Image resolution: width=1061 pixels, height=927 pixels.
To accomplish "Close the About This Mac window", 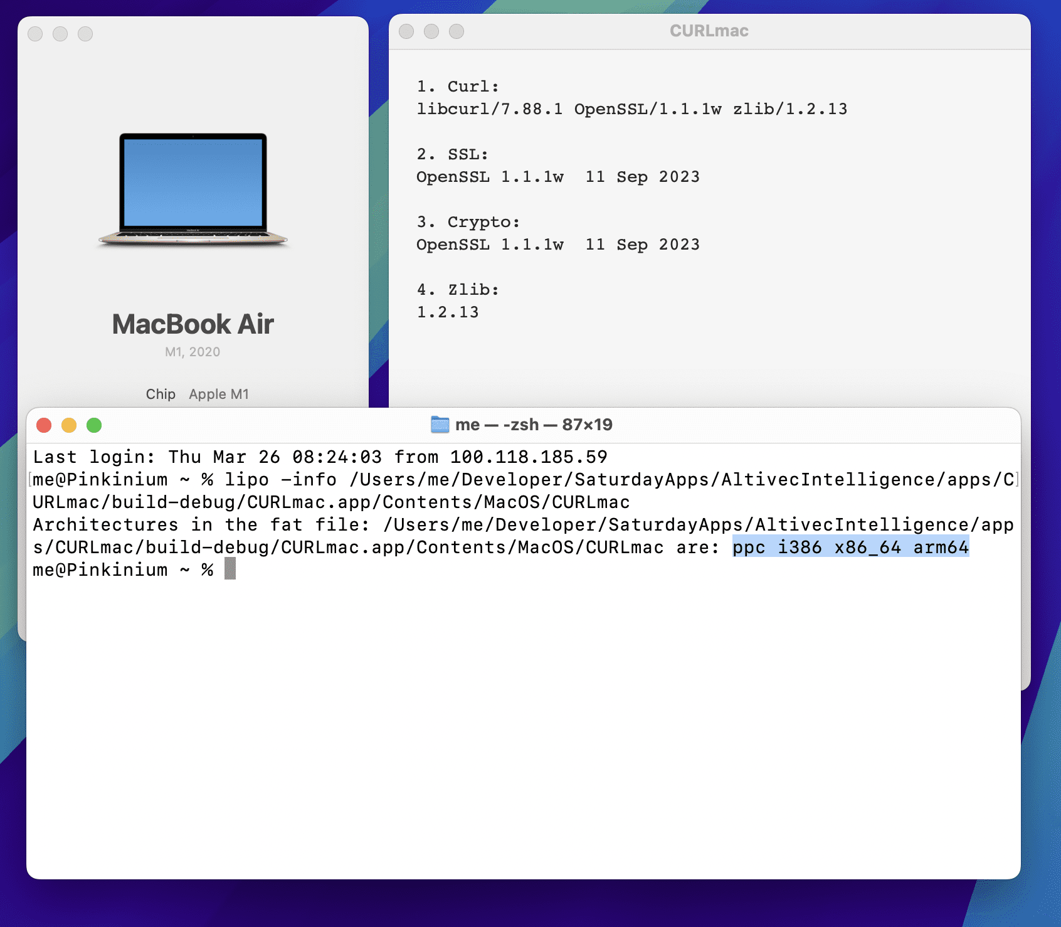I will coord(35,34).
